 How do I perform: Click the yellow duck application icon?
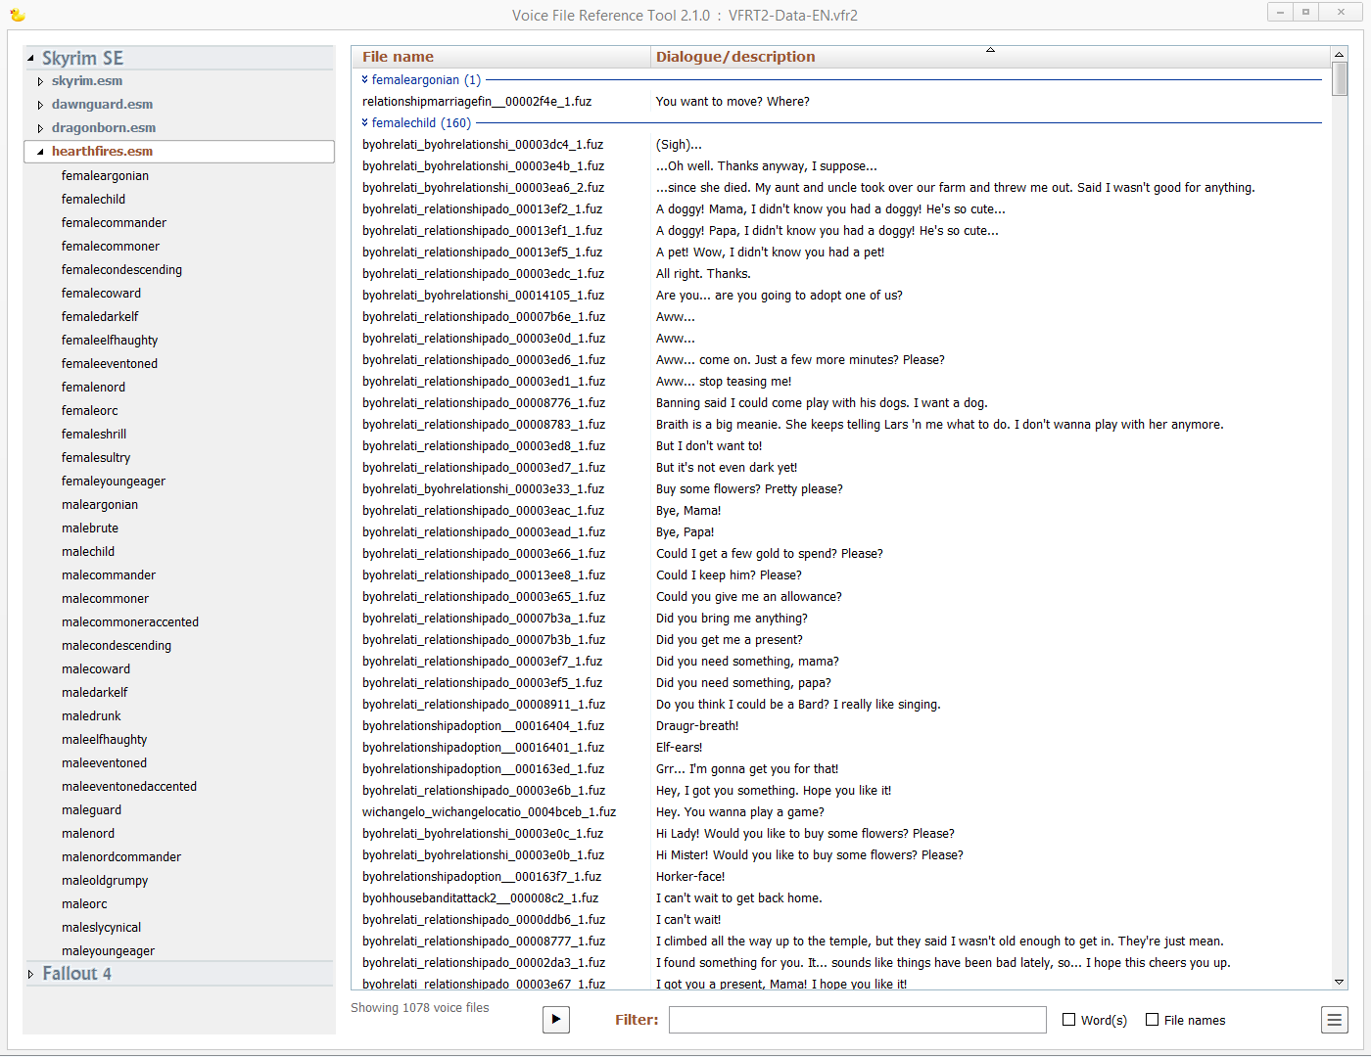coord(18,15)
